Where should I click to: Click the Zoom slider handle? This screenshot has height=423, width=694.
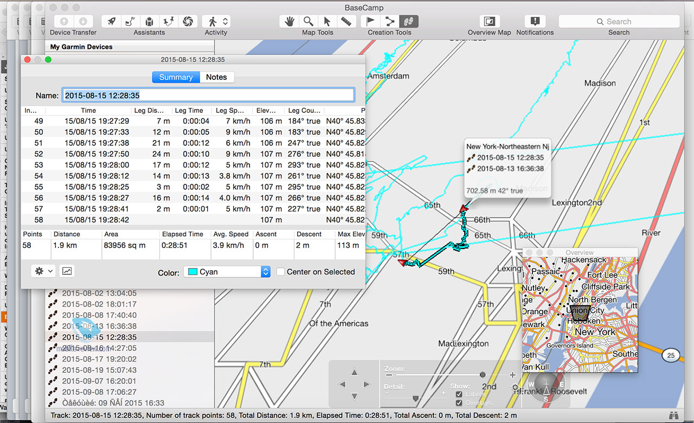tap(483, 375)
